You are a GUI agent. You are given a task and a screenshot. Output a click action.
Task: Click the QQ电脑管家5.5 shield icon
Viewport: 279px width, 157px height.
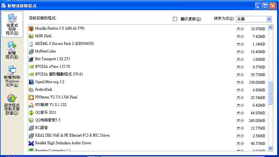coord(31,120)
